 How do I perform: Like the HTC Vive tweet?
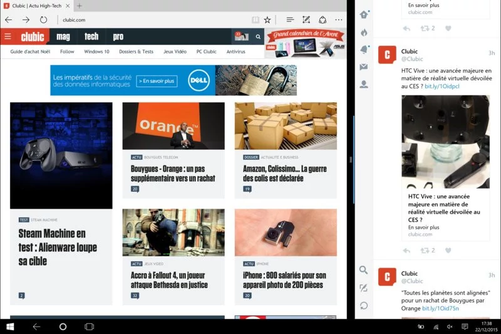(448, 251)
